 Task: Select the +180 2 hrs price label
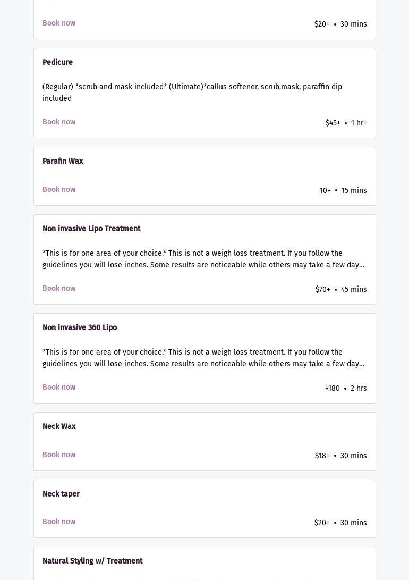pos(345,388)
